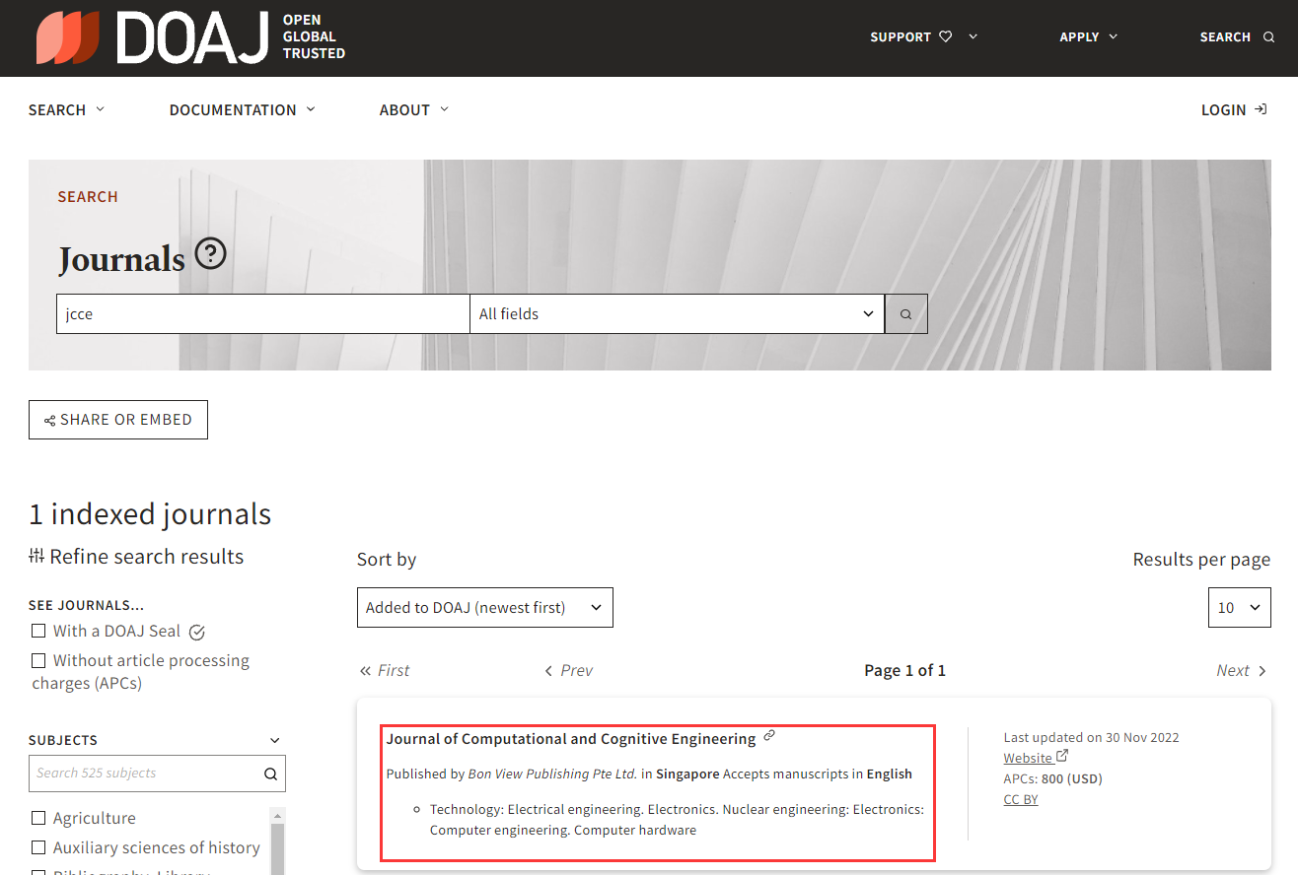Click the Refine search results heading

pyautogui.click(x=136, y=557)
